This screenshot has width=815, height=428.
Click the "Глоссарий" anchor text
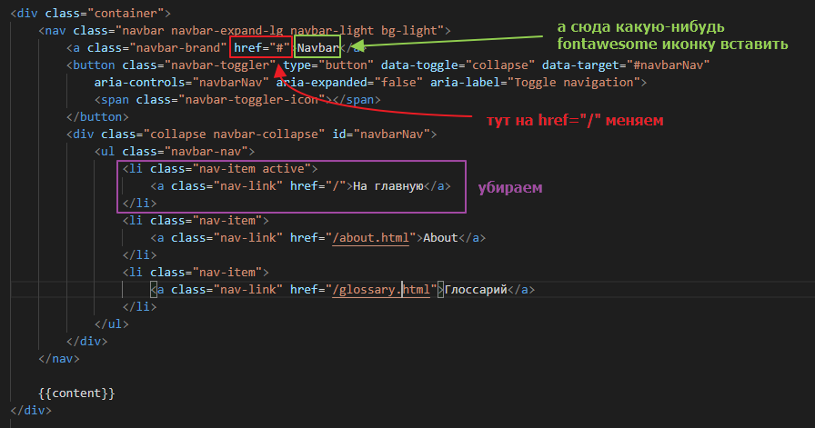[x=475, y=290]
